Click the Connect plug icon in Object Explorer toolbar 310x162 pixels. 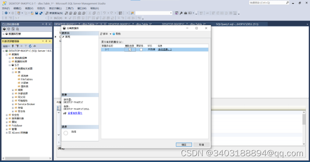tap(13, 46)
